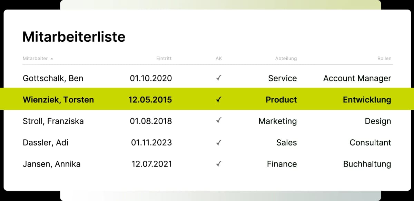Click the sort arrow next to Mitarbeiter
414x201 pixels.
pyautogui.click(x=52, y=59)
